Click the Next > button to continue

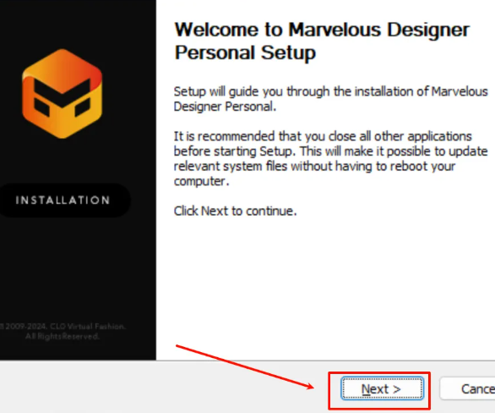[x=382, y=388]
